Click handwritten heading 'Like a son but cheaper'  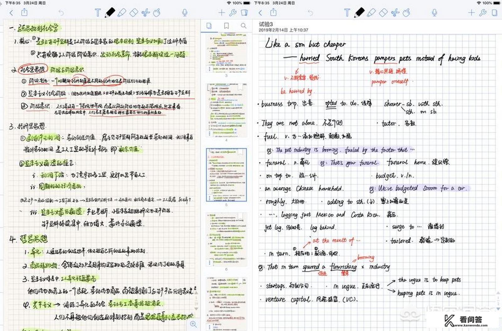click(x=305, y=44)
